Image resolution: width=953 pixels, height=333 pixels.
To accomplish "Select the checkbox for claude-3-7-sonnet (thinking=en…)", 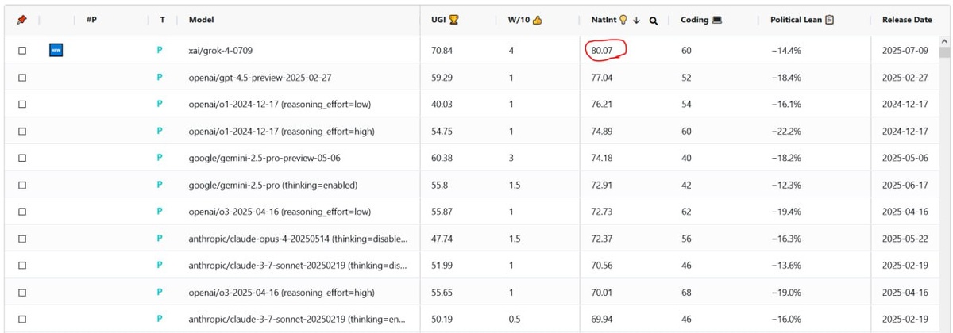I will click(22, 319).
